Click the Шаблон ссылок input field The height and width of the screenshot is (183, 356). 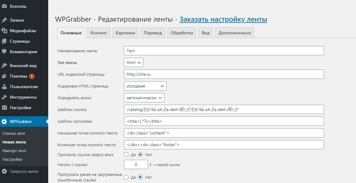(224, 109)
